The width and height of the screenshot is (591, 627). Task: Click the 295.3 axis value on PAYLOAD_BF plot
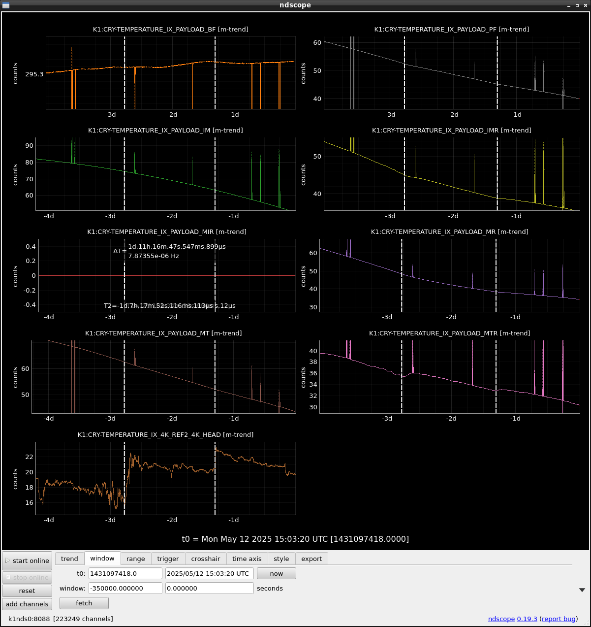(34, 74)
